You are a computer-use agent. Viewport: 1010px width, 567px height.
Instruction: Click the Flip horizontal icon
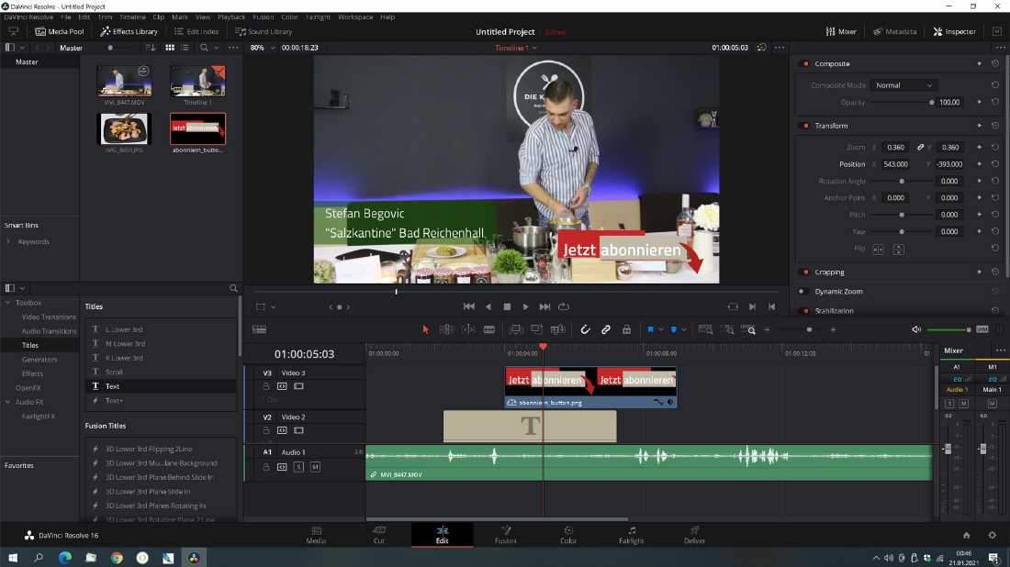coord(878,249)
